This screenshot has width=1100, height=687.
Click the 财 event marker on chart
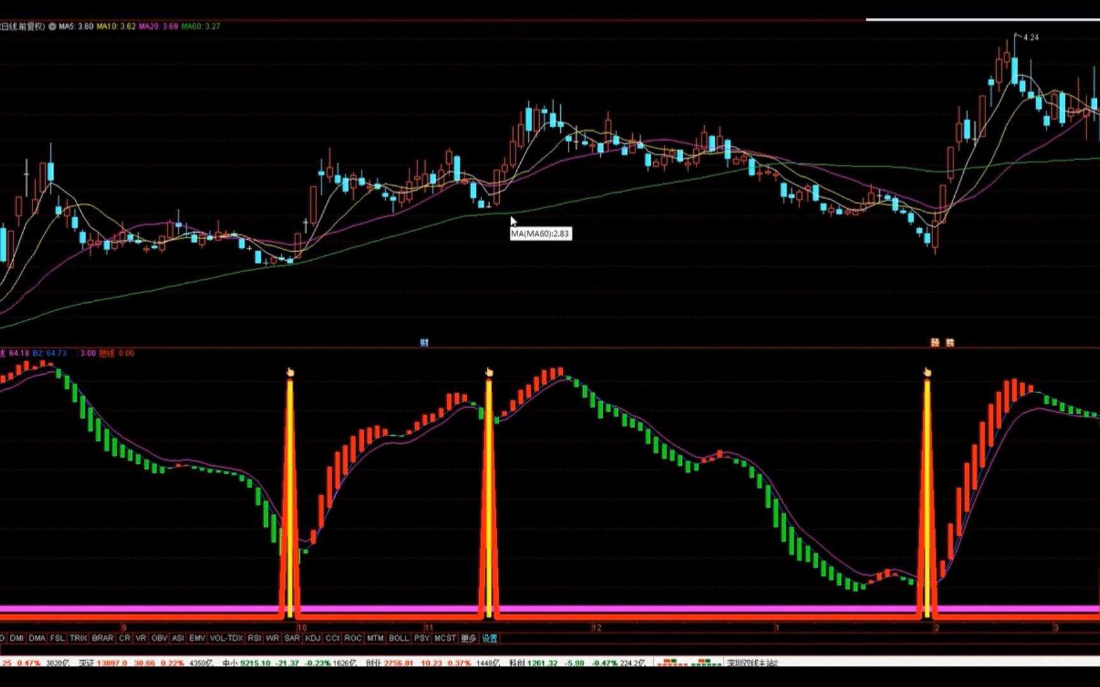click(424, 342)
